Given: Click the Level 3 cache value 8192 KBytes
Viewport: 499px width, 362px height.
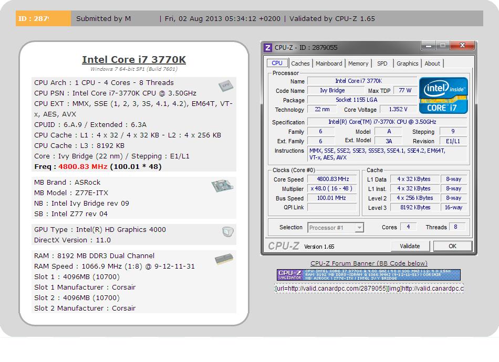Looking at the screenshot, I should click(415, 208).
